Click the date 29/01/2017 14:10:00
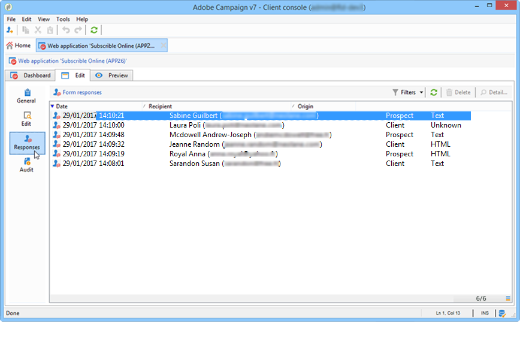Screen dimensions: 526x354 tap(93, 125)
